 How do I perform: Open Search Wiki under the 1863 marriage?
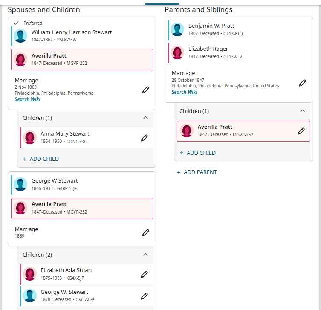tap(28, 99)
